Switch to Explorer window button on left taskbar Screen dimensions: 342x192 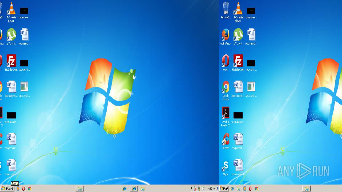tap(80, 189)
